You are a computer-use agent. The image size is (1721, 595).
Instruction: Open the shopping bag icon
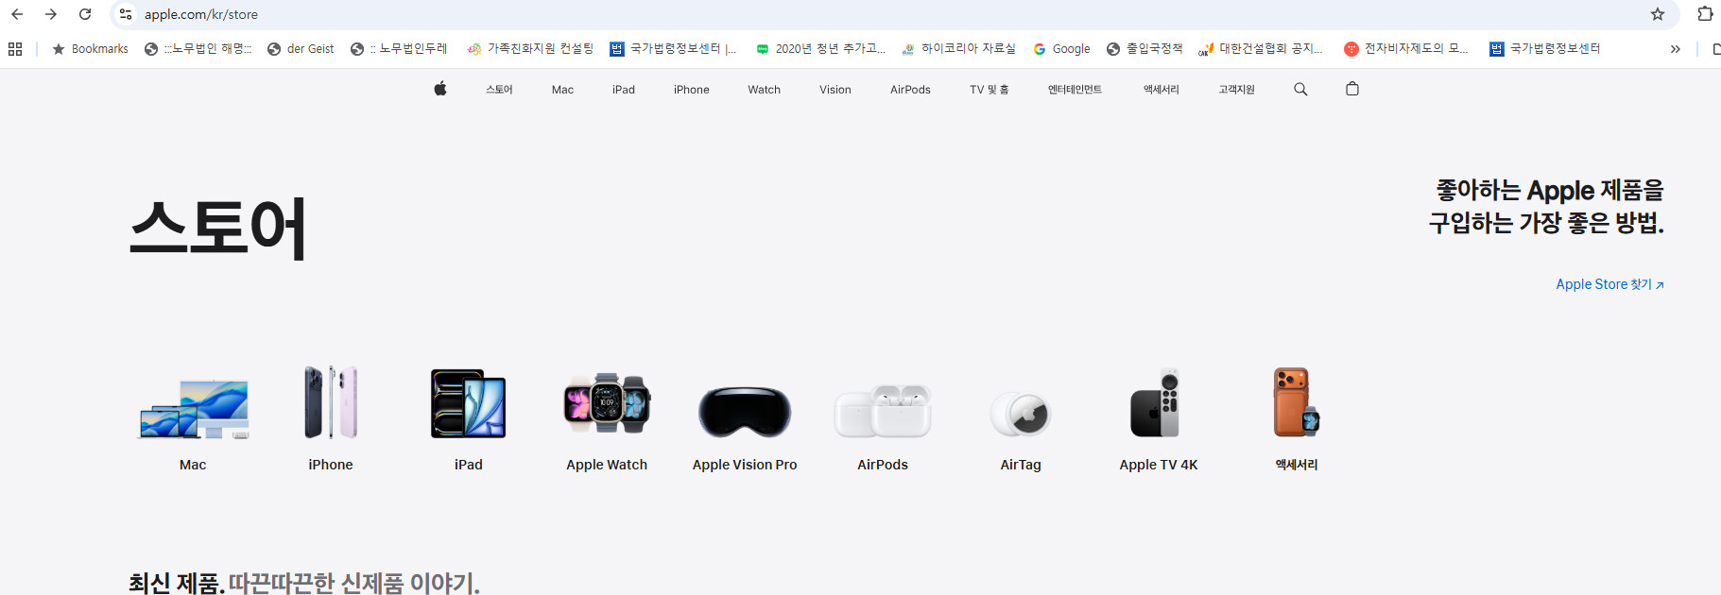coord(1352,89)
